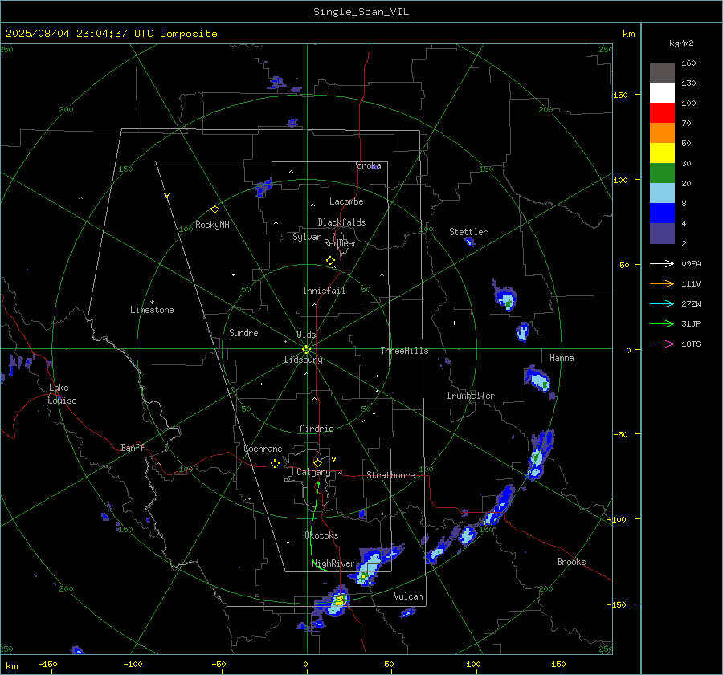Select the Lacombe city label

346,201
